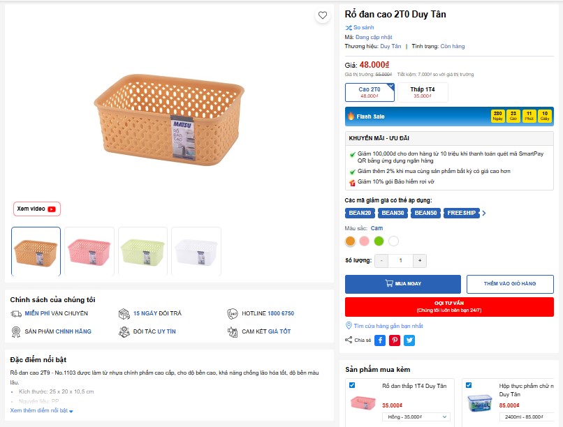Apply the FREESHIP discount code
Screen dimensions: 563x427
461,213
